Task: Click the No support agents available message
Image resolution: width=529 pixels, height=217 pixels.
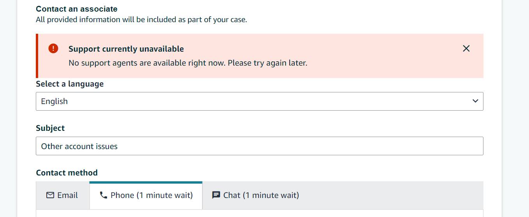Action: click(188, 63)
